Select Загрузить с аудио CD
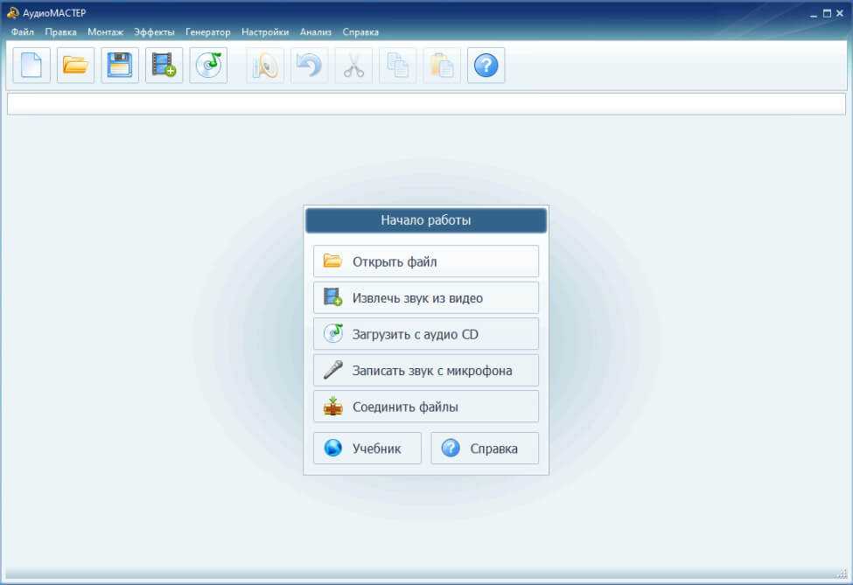This screenshot has height=585, width=853. 426,334
